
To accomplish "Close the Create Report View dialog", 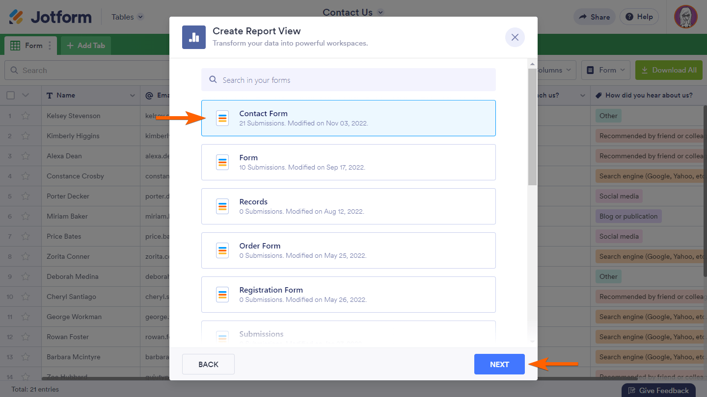I will tap(515, 37).
